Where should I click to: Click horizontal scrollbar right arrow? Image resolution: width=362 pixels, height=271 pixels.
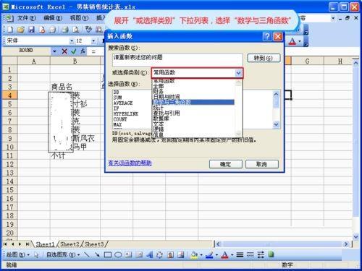pos(346,244)
